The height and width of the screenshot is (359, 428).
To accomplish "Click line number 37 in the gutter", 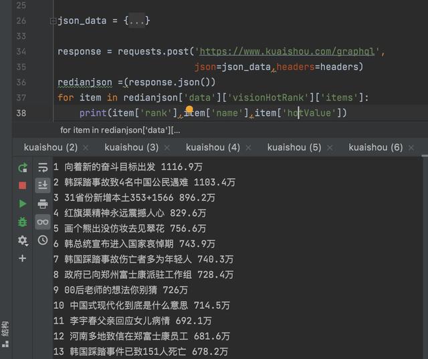I will [20, 97].
